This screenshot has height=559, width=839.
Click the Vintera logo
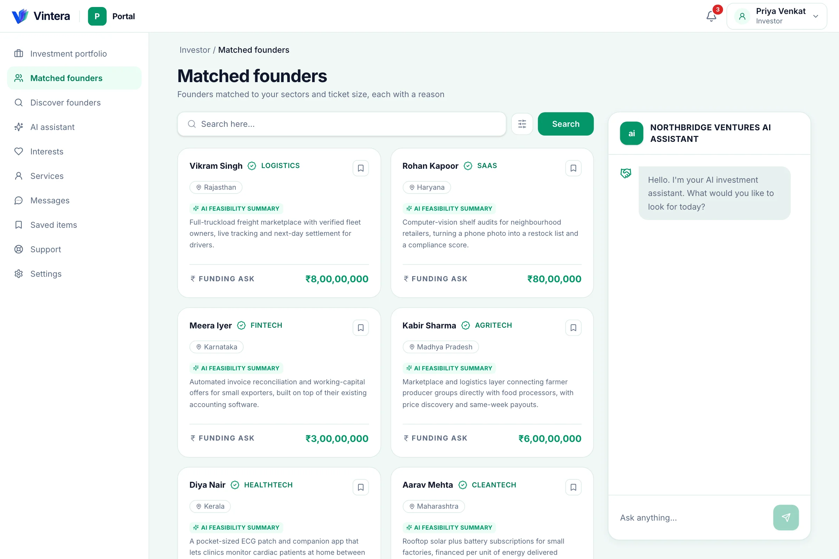tap(41, 16)
